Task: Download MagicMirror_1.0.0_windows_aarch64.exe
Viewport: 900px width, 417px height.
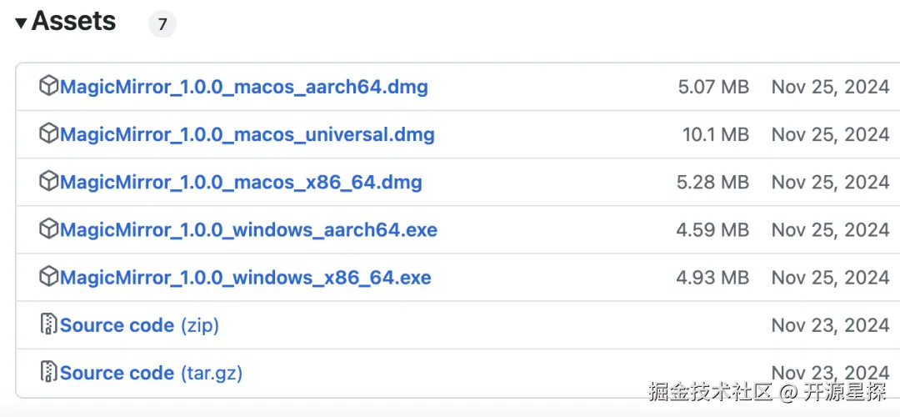Action: click(248, 229)
